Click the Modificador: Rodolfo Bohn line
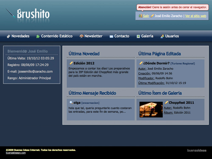Image resolution: width=212 pixels, height=159 pixels. 156,78
